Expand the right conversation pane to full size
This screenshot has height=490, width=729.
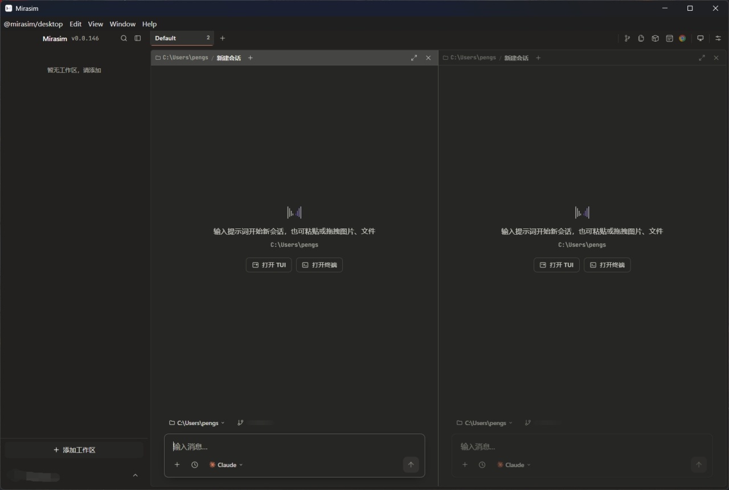click(x=702, y=58)
